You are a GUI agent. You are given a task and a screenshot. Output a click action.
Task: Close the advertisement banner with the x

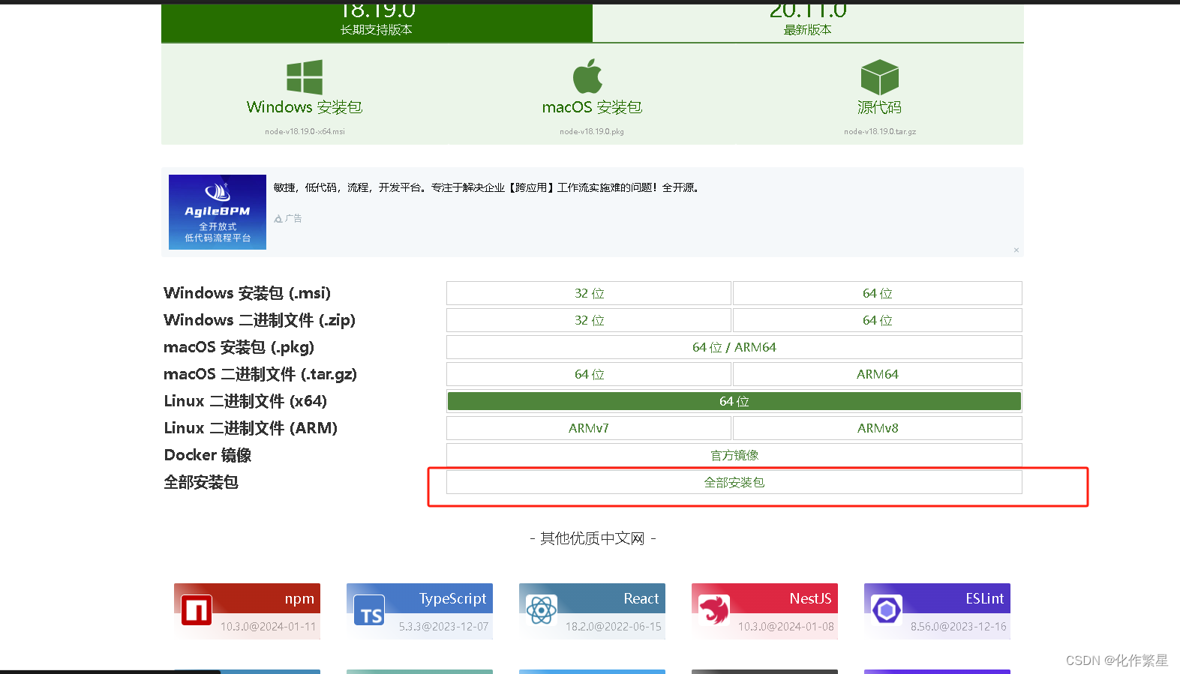tap(1016, 250)
